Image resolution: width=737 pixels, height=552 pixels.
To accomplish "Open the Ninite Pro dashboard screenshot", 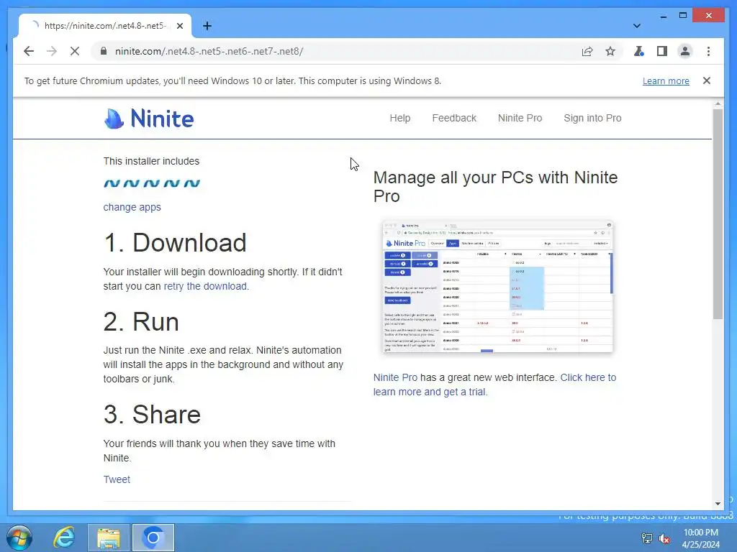I will tap(498, 286).
